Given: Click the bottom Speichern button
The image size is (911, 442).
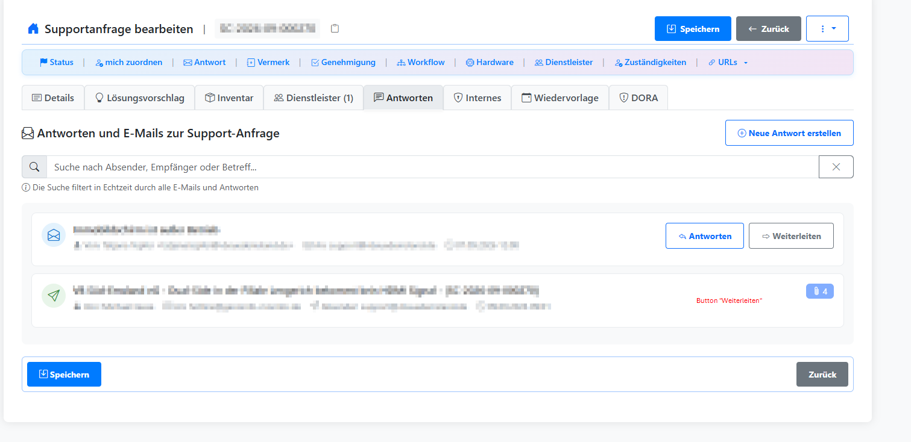Looking at the screenshot, I should 64,374.
